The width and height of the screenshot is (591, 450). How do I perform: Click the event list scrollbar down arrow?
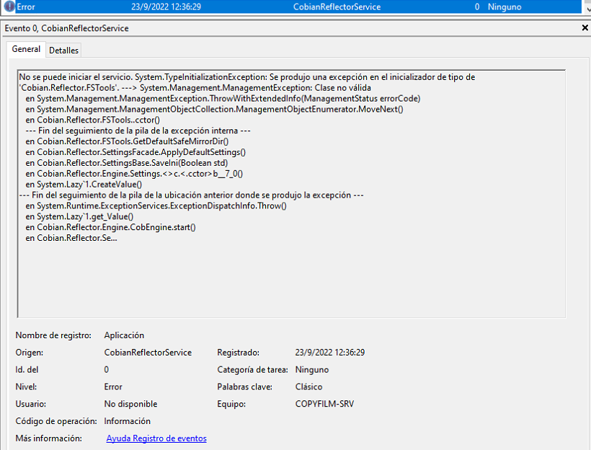587,9
